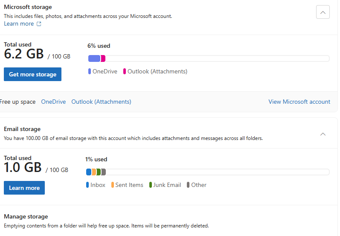Click the Inbox legend color swatch
This screenshot has width=340, height=236.
tap(87, 185)
